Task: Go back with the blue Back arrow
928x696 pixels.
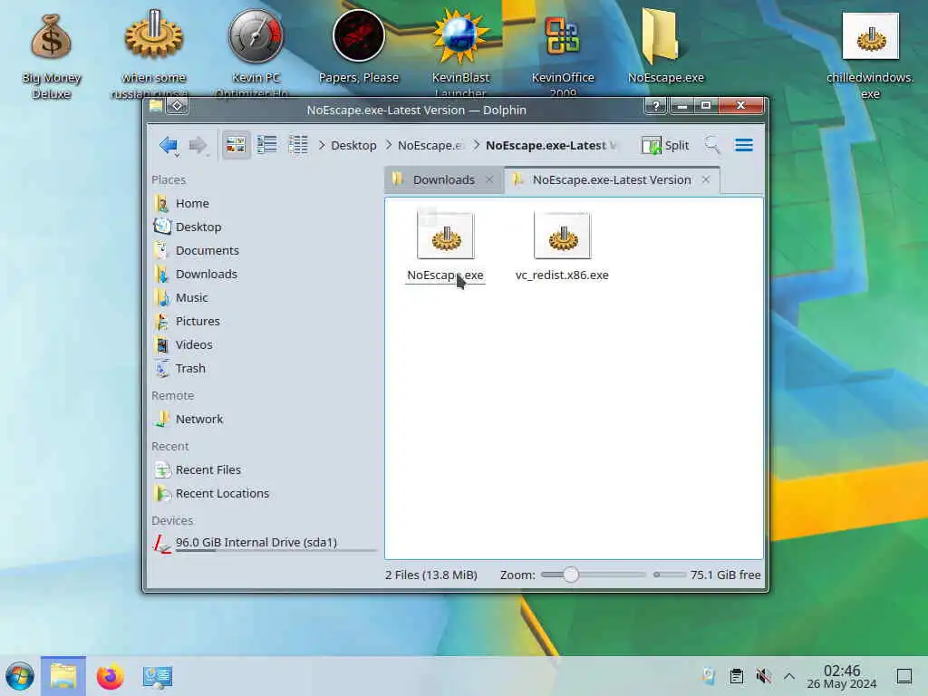Action: click(x=169, y=145)
